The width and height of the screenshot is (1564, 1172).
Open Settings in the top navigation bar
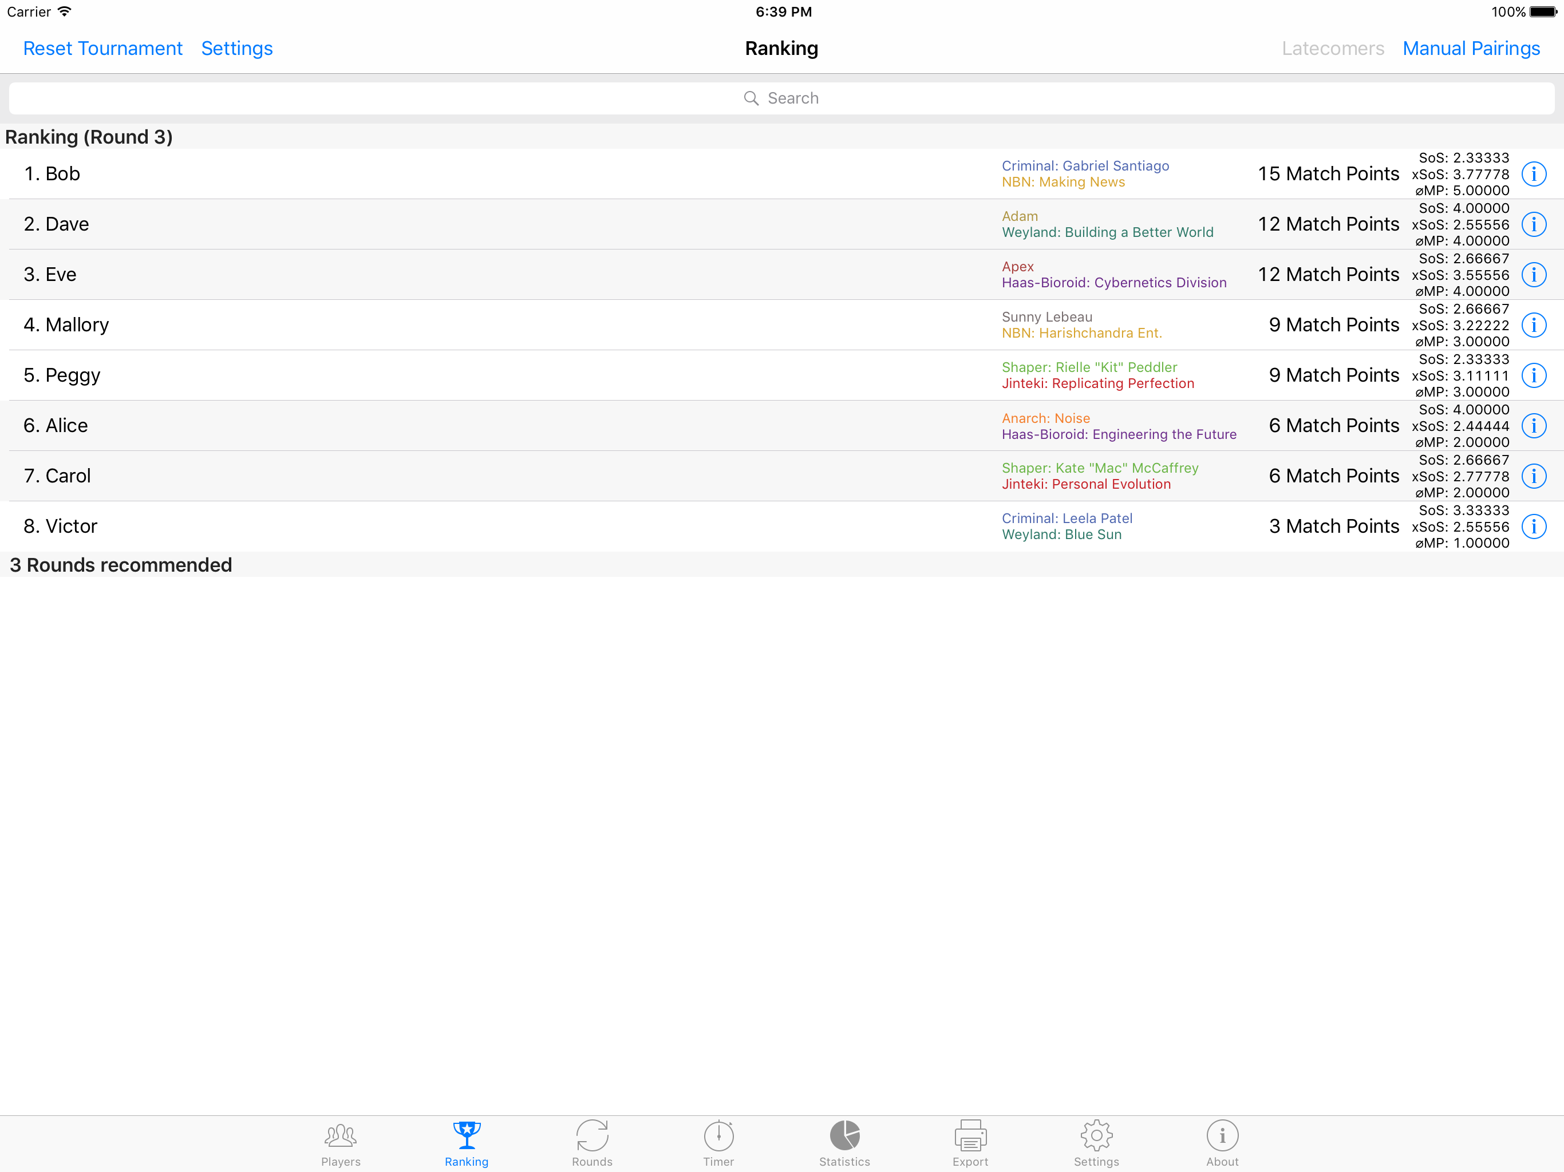237,49
